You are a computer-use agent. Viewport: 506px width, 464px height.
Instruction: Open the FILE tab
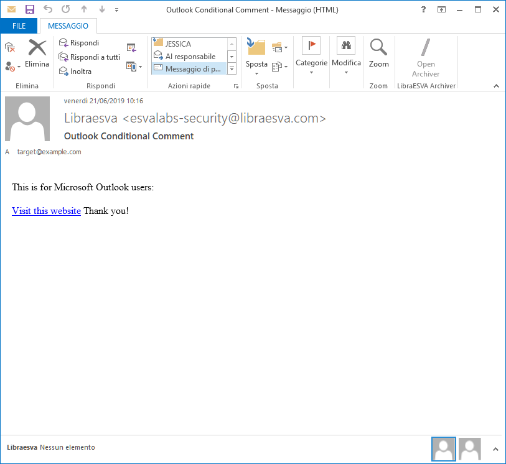point(19,26)
